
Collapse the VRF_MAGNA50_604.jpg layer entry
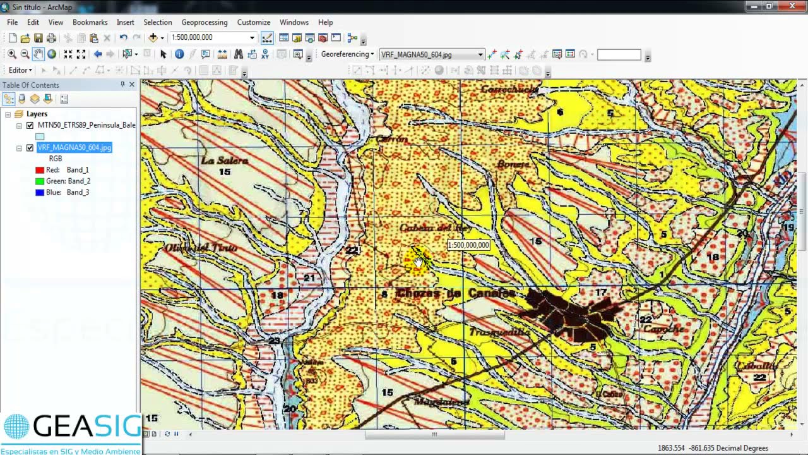coord(20,147)
